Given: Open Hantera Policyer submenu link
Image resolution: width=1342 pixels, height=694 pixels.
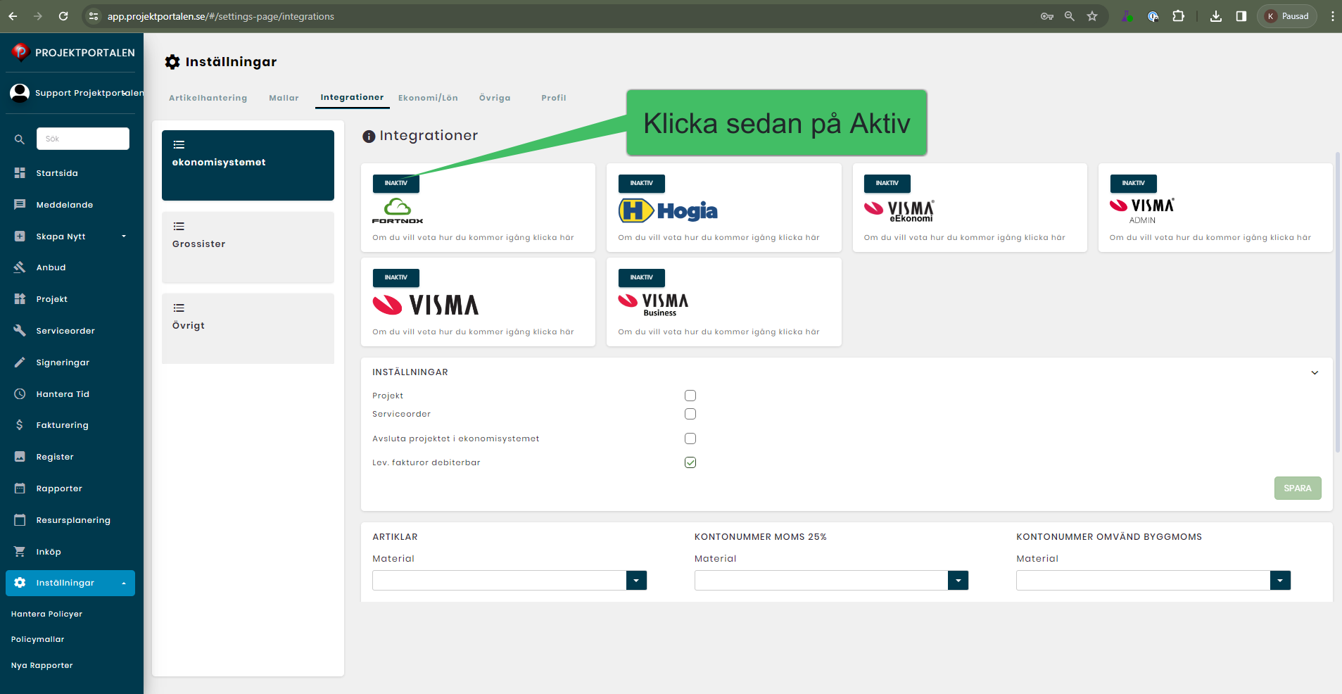Looking at the screenshot, I should [x=46, y=614].
